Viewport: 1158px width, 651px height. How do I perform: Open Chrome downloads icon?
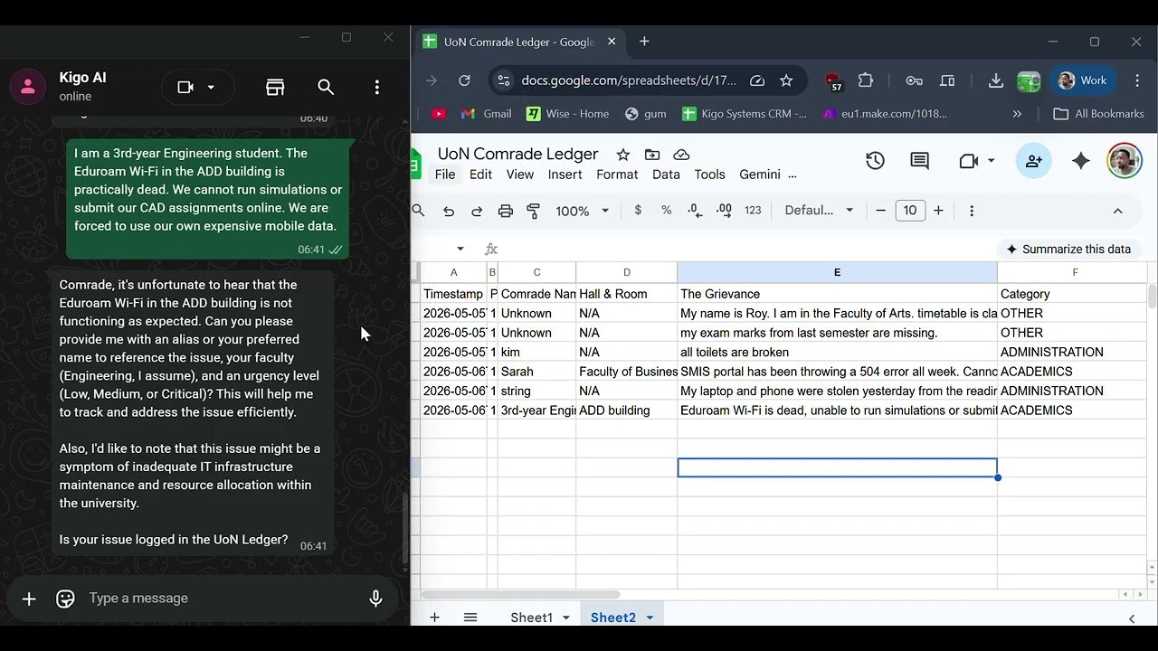coord(995,80)
